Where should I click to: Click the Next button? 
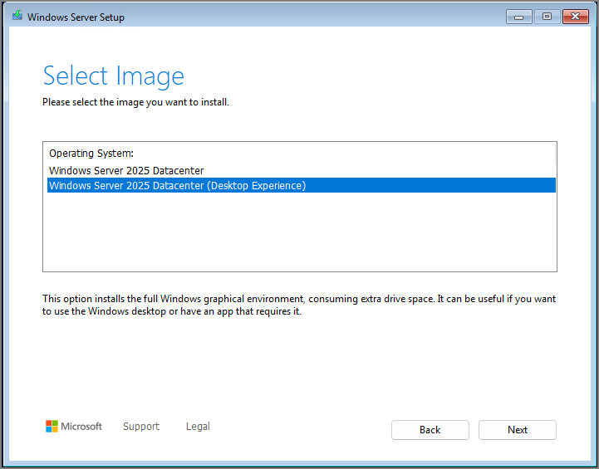point(518,430)
